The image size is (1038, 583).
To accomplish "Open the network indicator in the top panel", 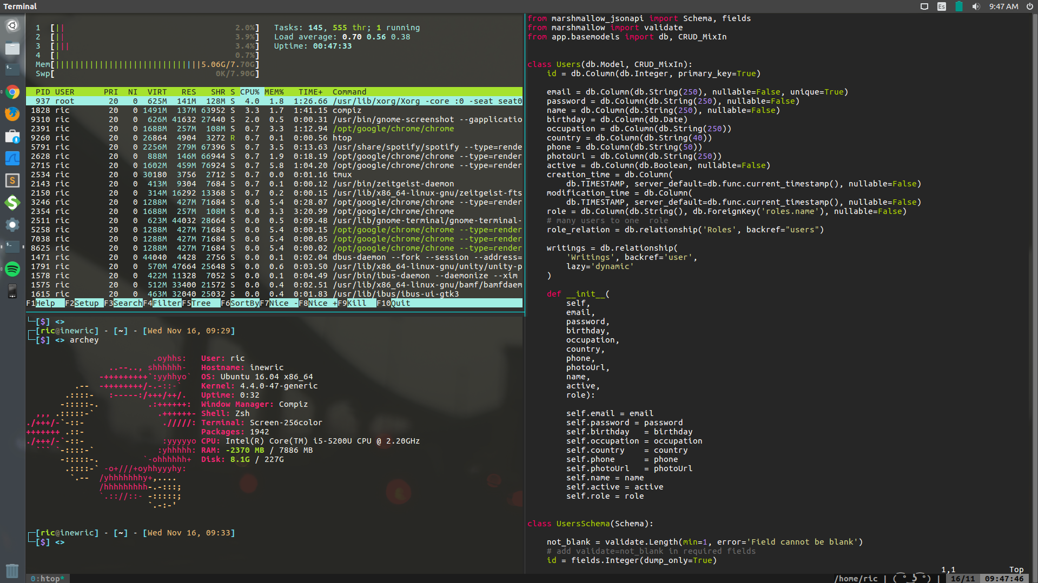I will coord(924,6).
